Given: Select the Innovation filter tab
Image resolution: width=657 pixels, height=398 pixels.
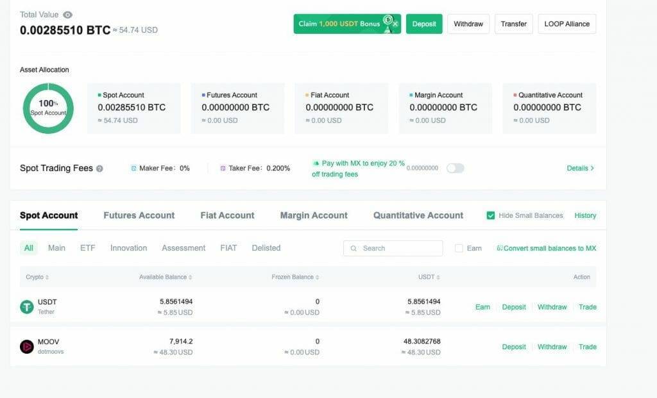Looking at the screenshot, I should [128, 248].
